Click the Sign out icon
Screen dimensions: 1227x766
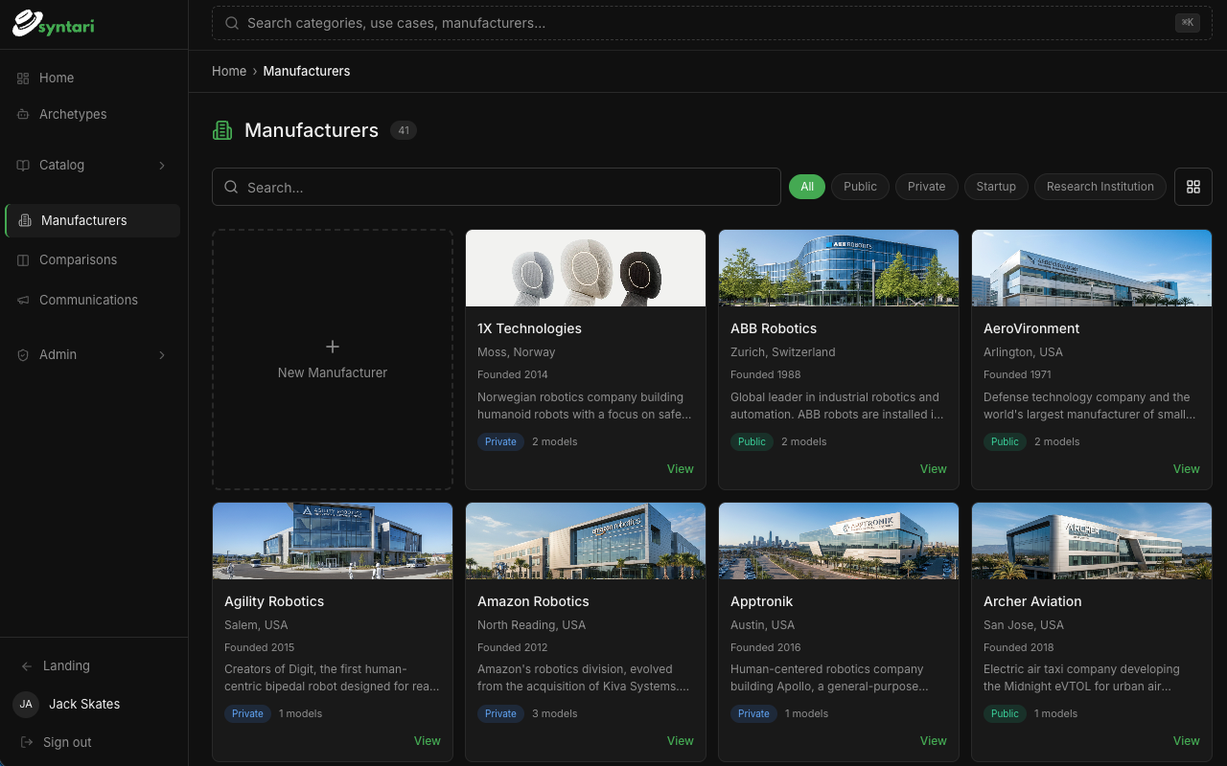(27, 742)
